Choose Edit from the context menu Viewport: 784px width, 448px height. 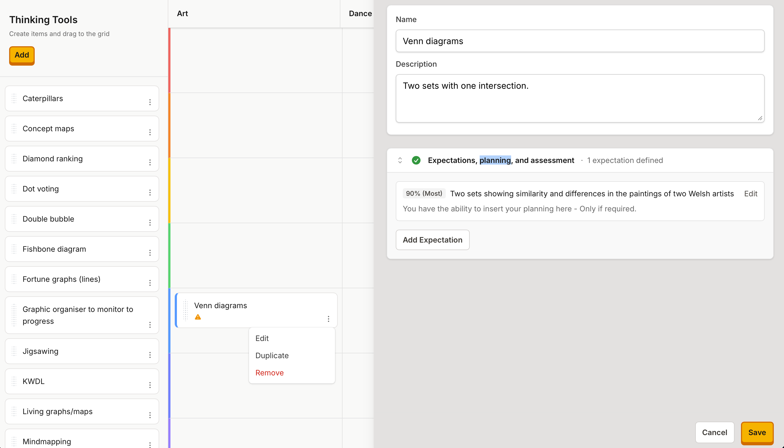[262, 338]
